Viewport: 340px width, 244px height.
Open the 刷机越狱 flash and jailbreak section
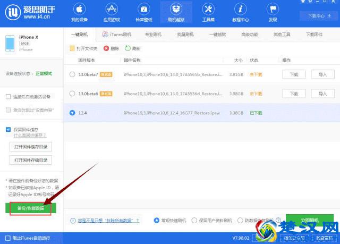point(176,13)
